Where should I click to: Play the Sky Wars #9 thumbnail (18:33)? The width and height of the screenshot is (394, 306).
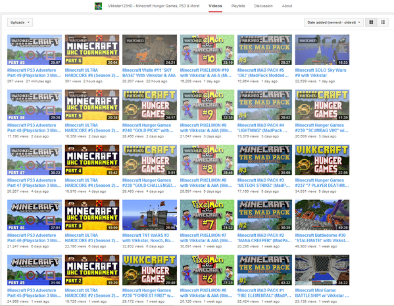[x=322, y=50]
